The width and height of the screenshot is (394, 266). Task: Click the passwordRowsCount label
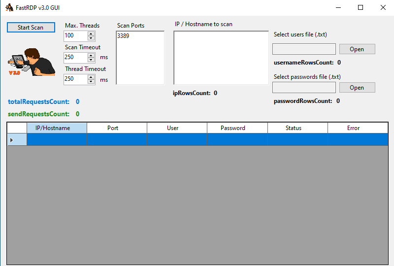[x=303, y=101]
